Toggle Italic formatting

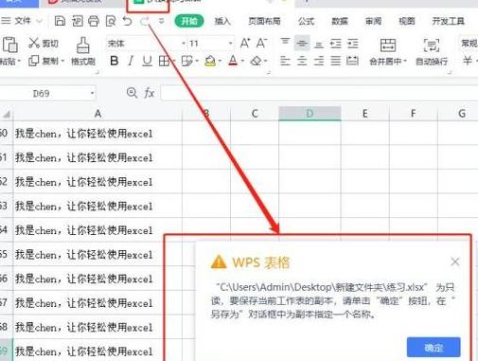coord(131,61)
